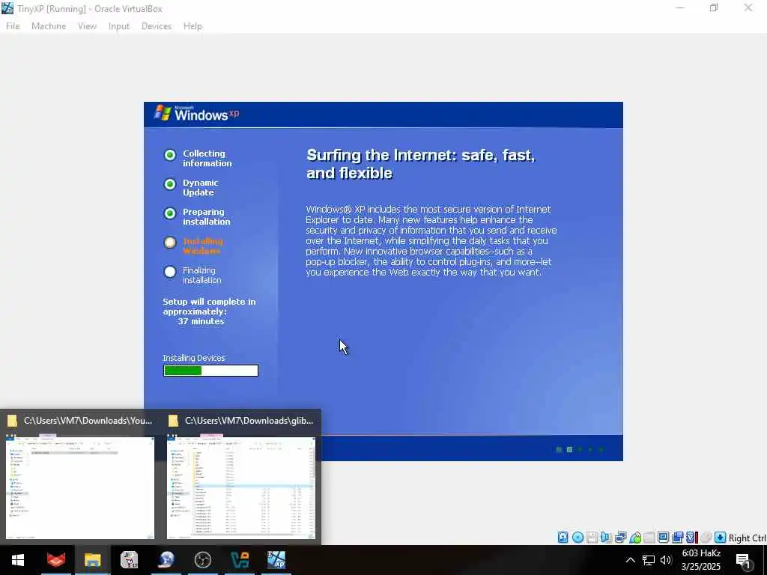Image resolution: width=767 pixels, height=575 pixels.
Task: Open the VirtualBox Manager taskbar icon
Action: pos(240,560)
